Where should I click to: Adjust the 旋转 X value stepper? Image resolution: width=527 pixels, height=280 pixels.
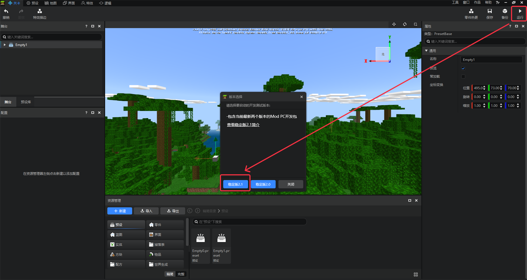click(x=484, y=97)
